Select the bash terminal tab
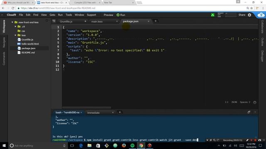Screen dimensions: 266x149 67,113
